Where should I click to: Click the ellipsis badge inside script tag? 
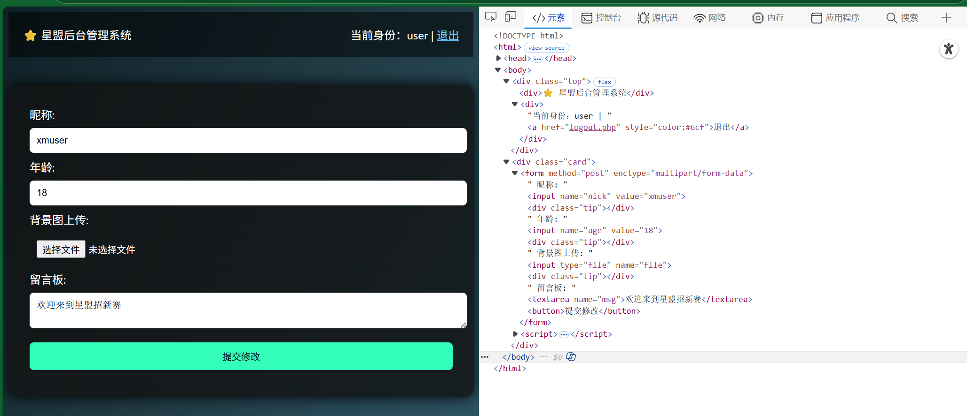564,334
